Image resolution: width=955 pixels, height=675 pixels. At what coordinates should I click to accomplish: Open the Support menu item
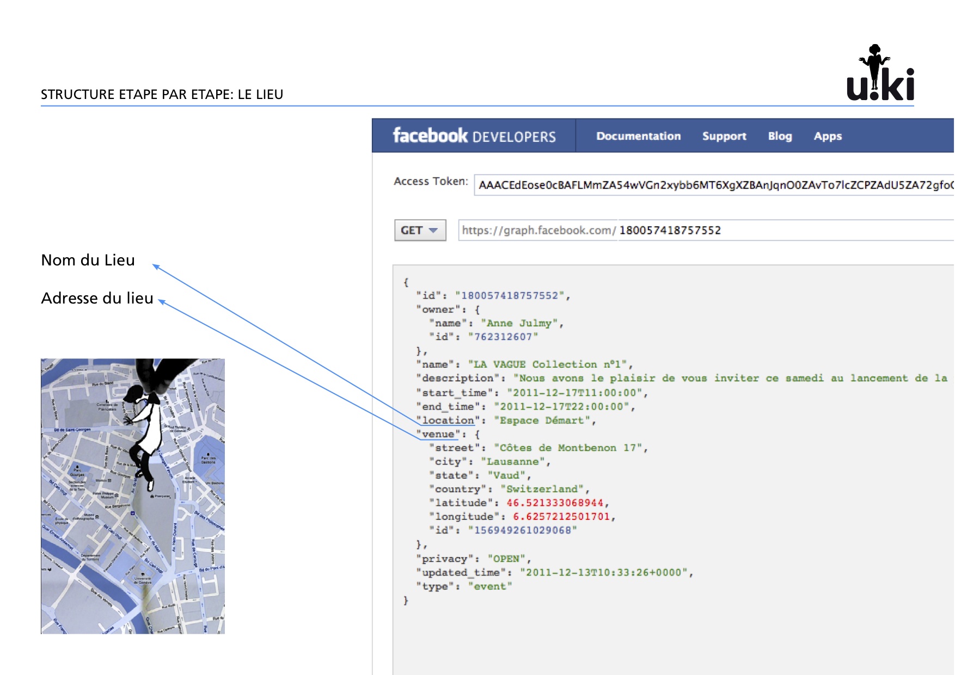[x=724, y=136]
